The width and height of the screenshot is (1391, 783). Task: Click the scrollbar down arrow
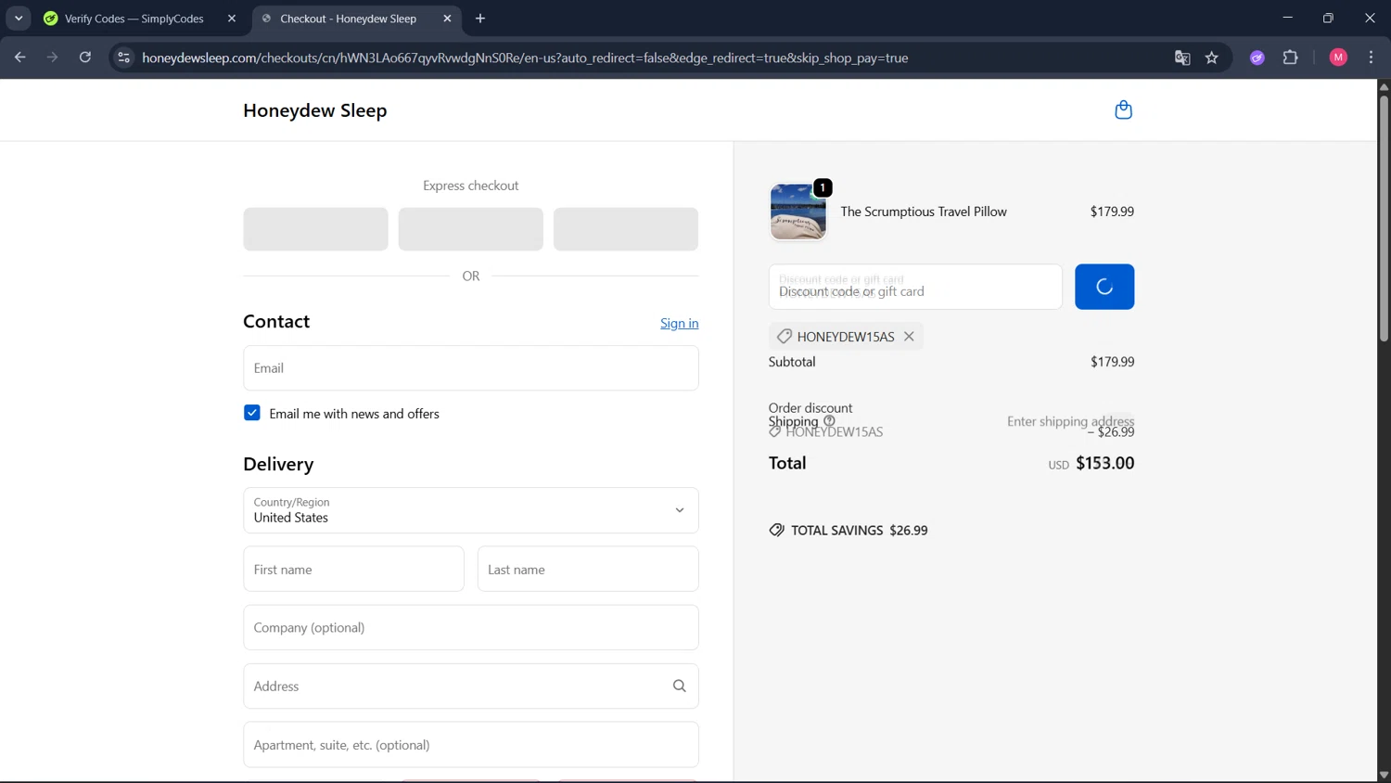[1384, 775]
